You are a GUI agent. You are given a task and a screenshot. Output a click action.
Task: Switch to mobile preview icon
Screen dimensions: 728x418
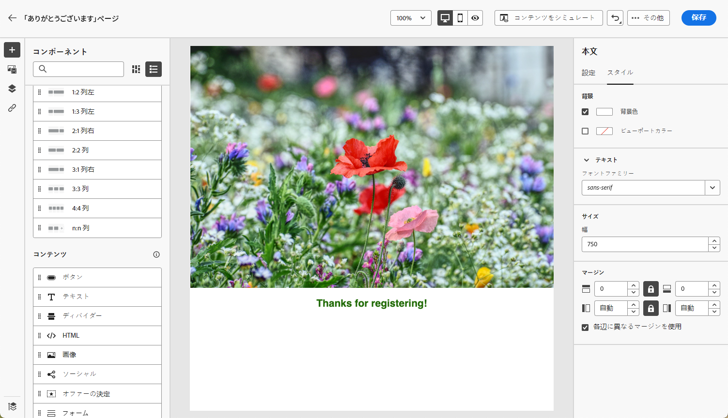460,18
